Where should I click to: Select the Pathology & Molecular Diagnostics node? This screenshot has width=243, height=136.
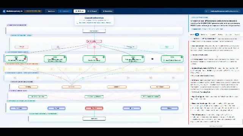(x=133, y=59)
